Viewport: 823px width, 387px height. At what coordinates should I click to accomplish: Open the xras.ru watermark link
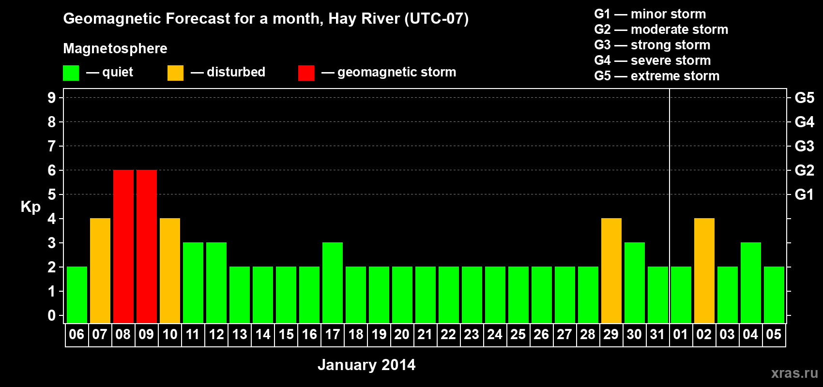click(x=794, y=373)
